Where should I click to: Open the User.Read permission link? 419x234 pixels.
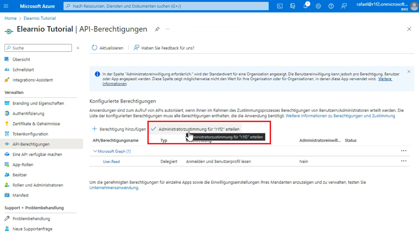(111, 161)
